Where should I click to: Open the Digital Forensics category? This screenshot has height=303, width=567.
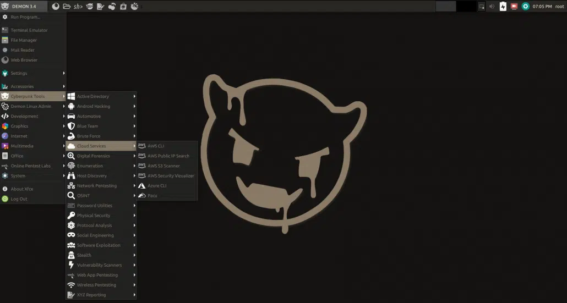(x=101, y=156)
